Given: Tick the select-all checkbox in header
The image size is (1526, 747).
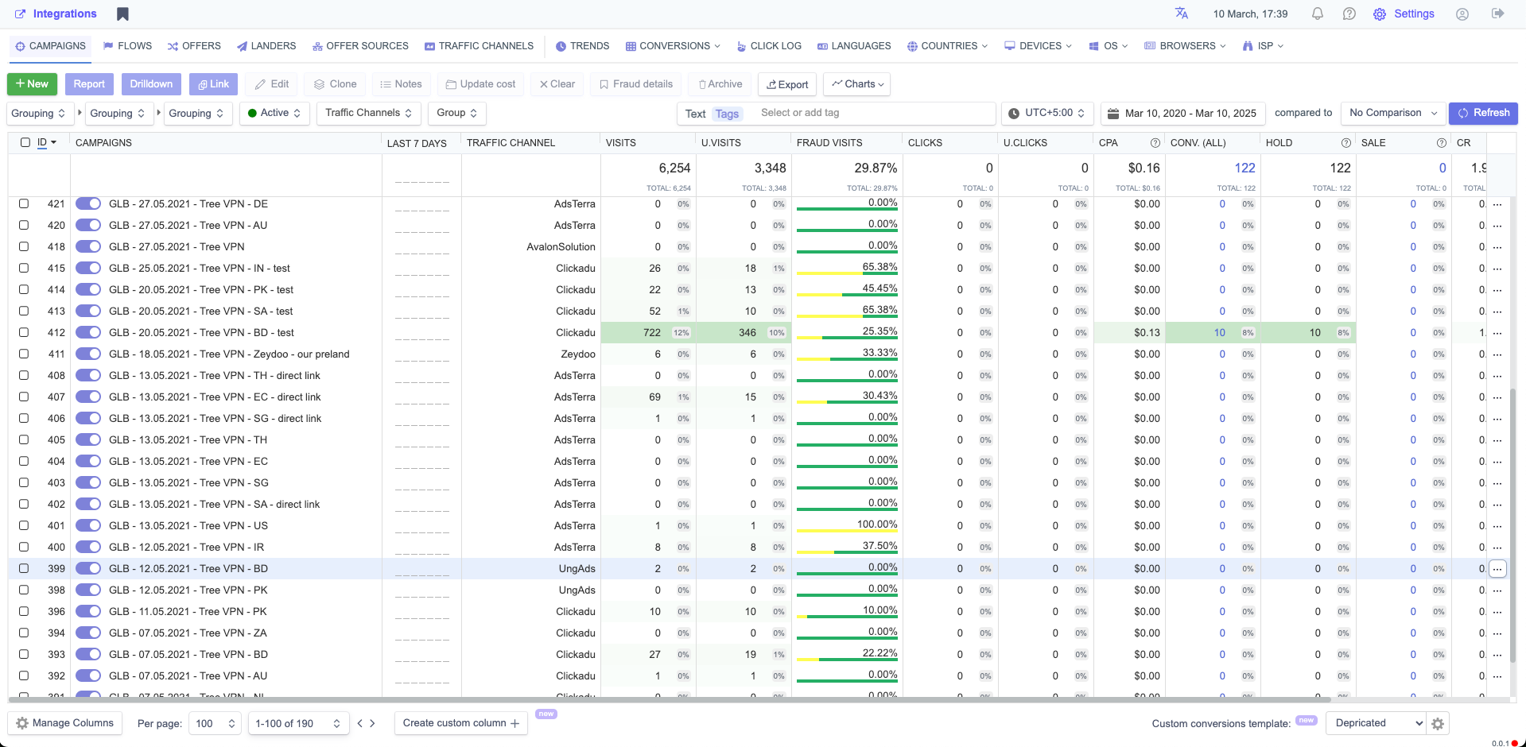Looking at the screenshot, I should point(25,143).
